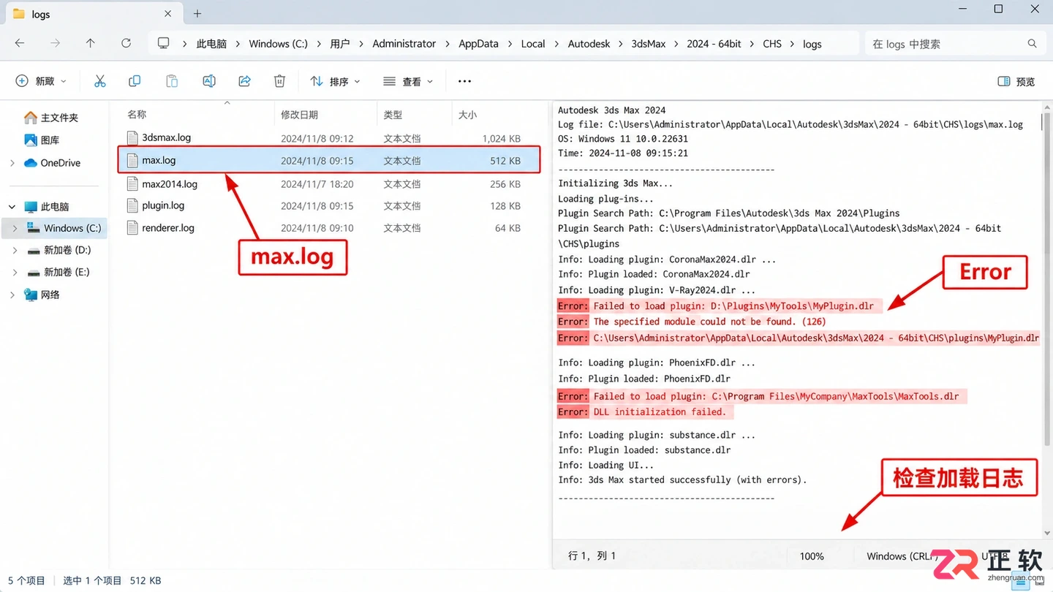The image size is (1053, 592).
Task: Click the monitor icon in address bar
Action: 163,44
